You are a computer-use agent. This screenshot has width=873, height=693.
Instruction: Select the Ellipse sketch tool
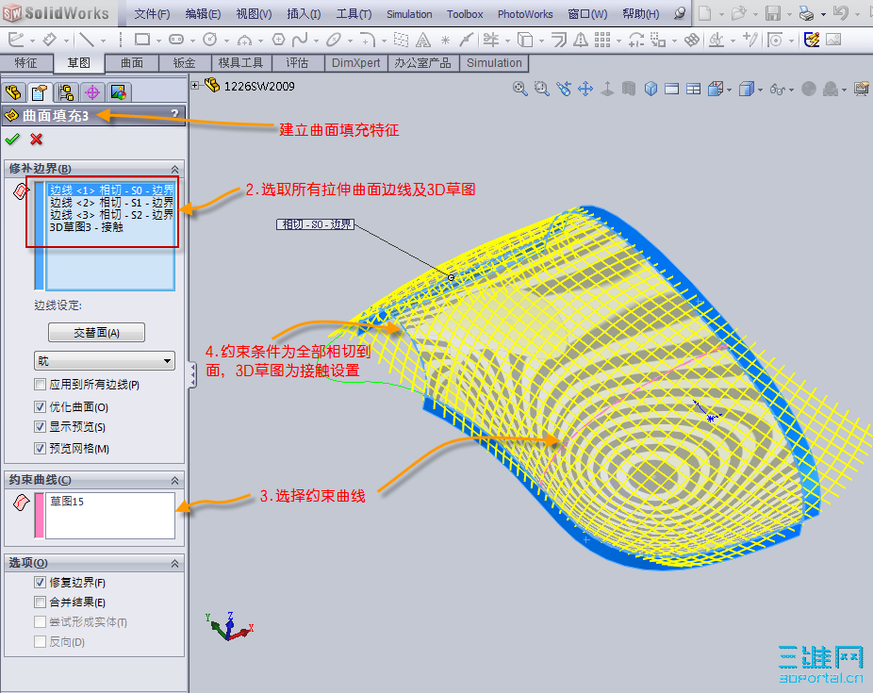click(x=334, y=40)
